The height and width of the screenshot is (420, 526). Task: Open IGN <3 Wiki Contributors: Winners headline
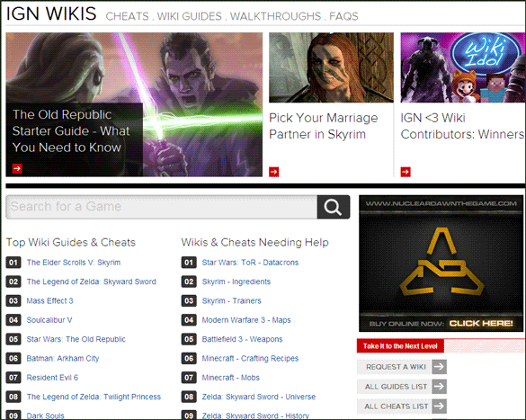click(462, 126)
